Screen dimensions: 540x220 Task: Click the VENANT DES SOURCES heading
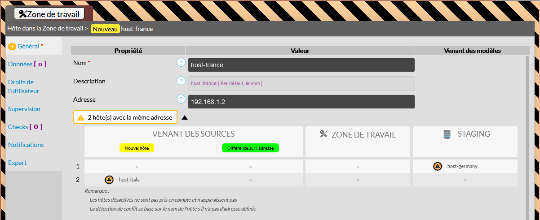pos(194,134)
